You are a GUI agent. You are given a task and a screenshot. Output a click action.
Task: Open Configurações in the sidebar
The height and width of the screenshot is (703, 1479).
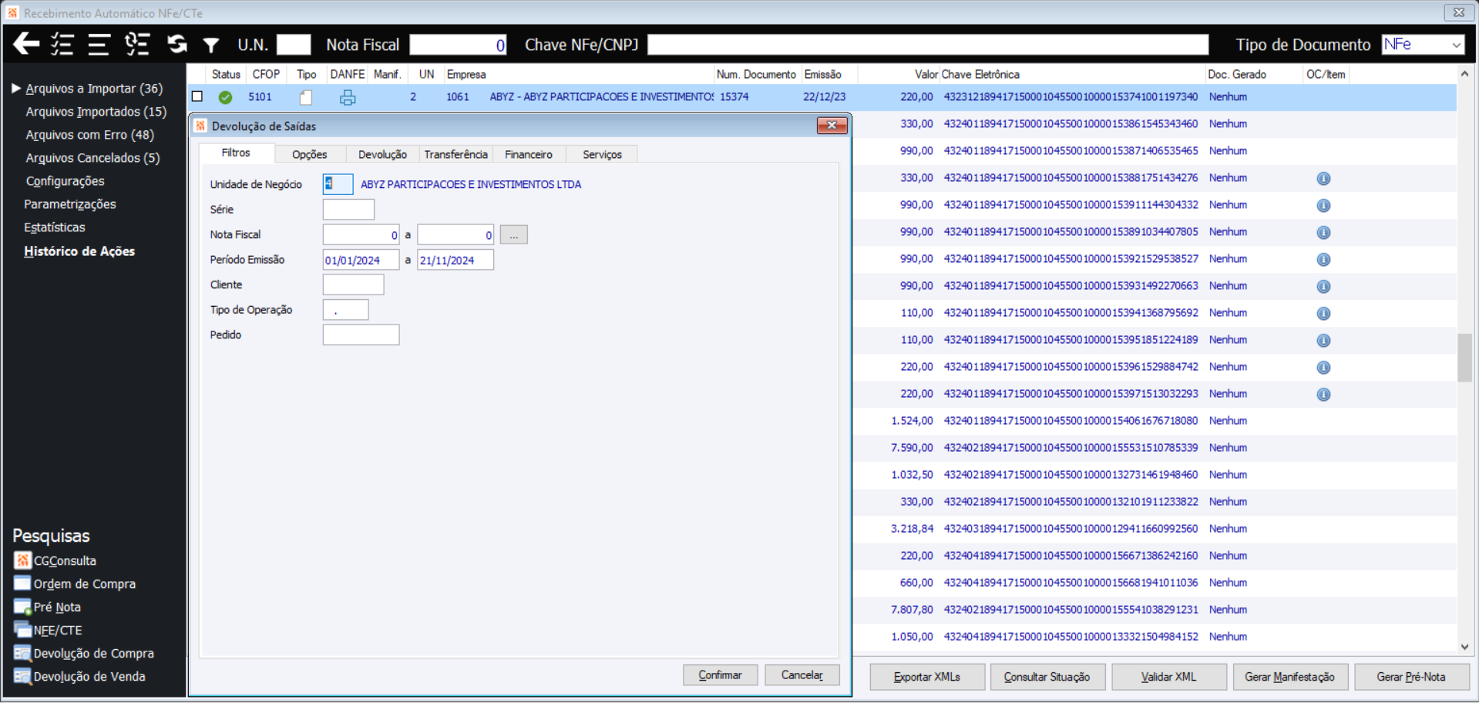tap(66, 181)
